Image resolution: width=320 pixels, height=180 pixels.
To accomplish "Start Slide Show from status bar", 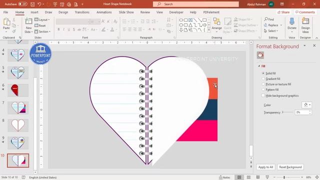I will pyautogui.click(x=267, y=177).
